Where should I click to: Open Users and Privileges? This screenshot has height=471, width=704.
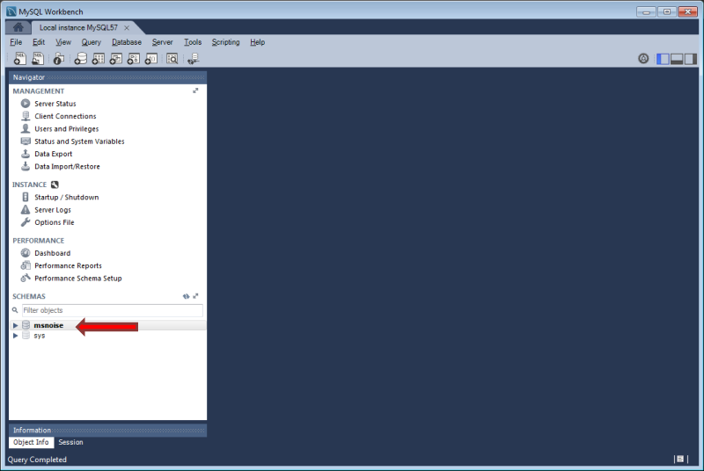pos(67,128)
